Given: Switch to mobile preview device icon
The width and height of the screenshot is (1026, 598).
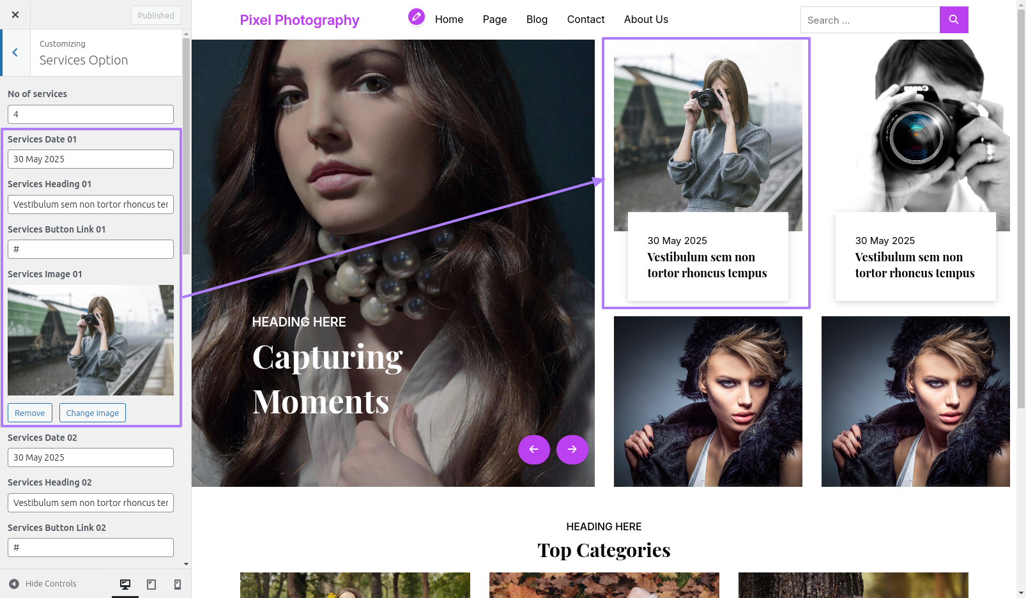Looking at the screenshot, I should coord(178,584).
